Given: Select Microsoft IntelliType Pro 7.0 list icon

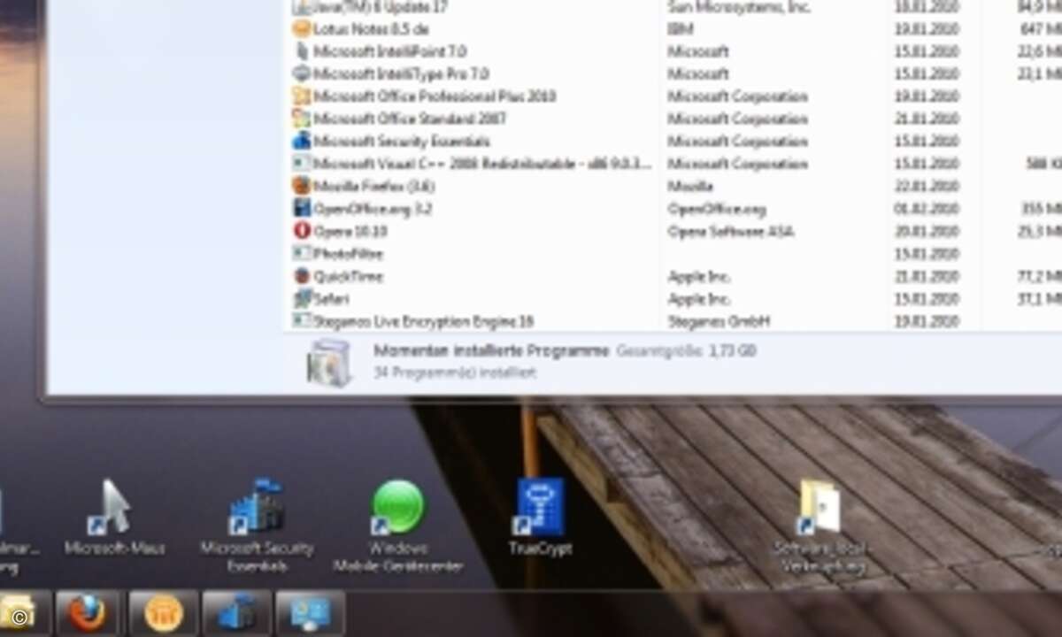Looking at the screenshot, I should click(x=302, y=73).
